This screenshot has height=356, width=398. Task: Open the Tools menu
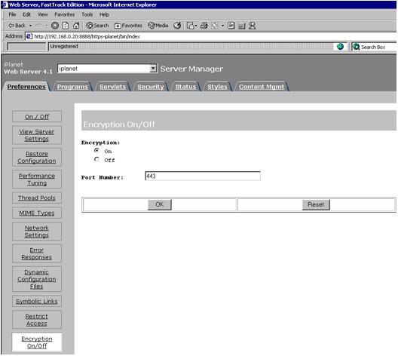click(x=87, y=14)
